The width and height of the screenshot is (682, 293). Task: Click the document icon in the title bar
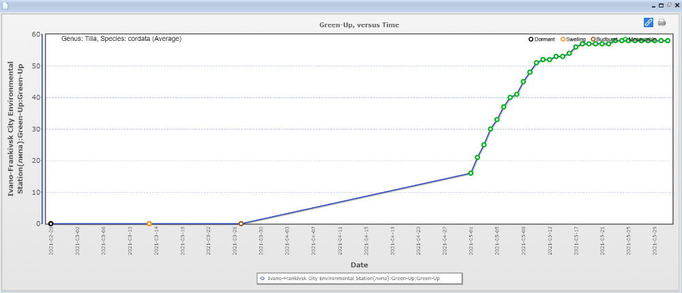[5, 5]
